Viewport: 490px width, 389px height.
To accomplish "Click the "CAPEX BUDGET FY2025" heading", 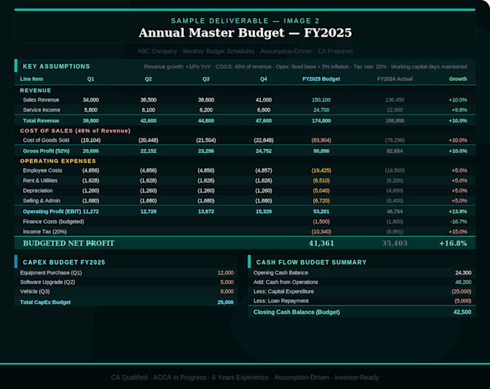I will coord(64,262).
